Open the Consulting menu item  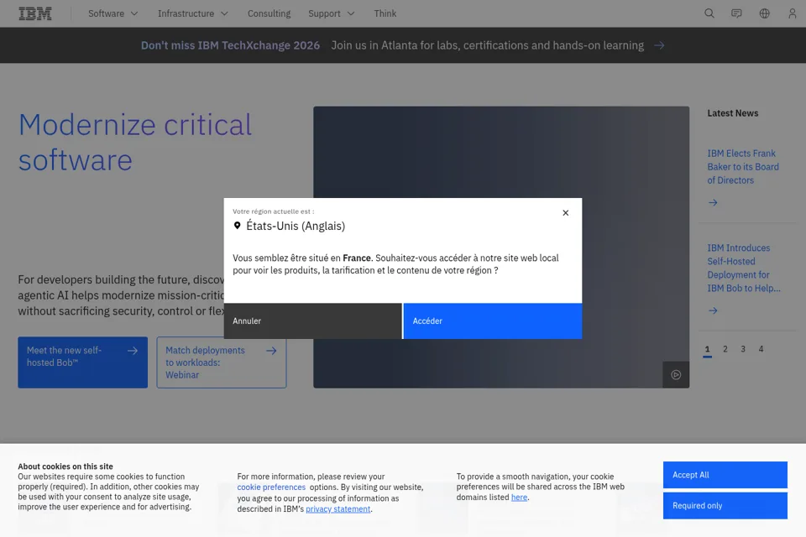(x=269, y=13)
